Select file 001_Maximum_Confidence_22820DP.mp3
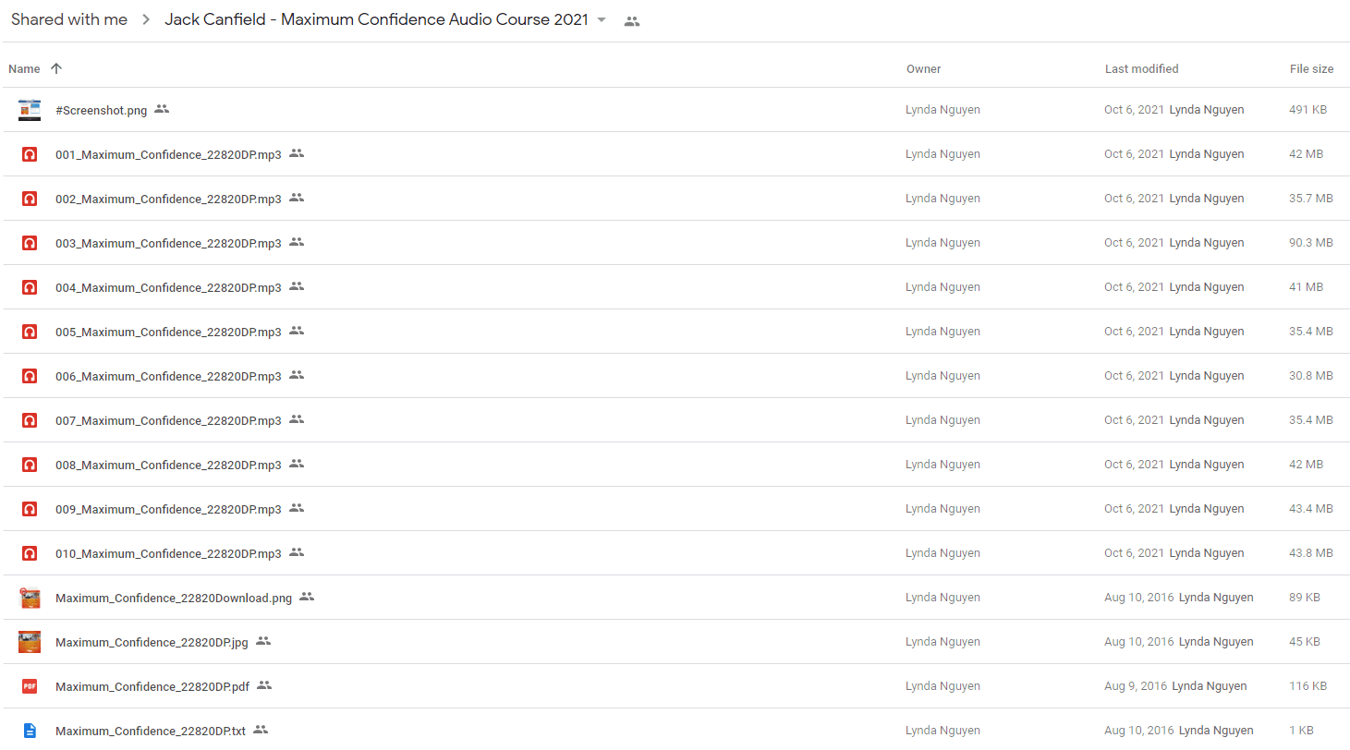Image resolution: width=1350 pixels, height=750 pixels. tap(168, 154)
